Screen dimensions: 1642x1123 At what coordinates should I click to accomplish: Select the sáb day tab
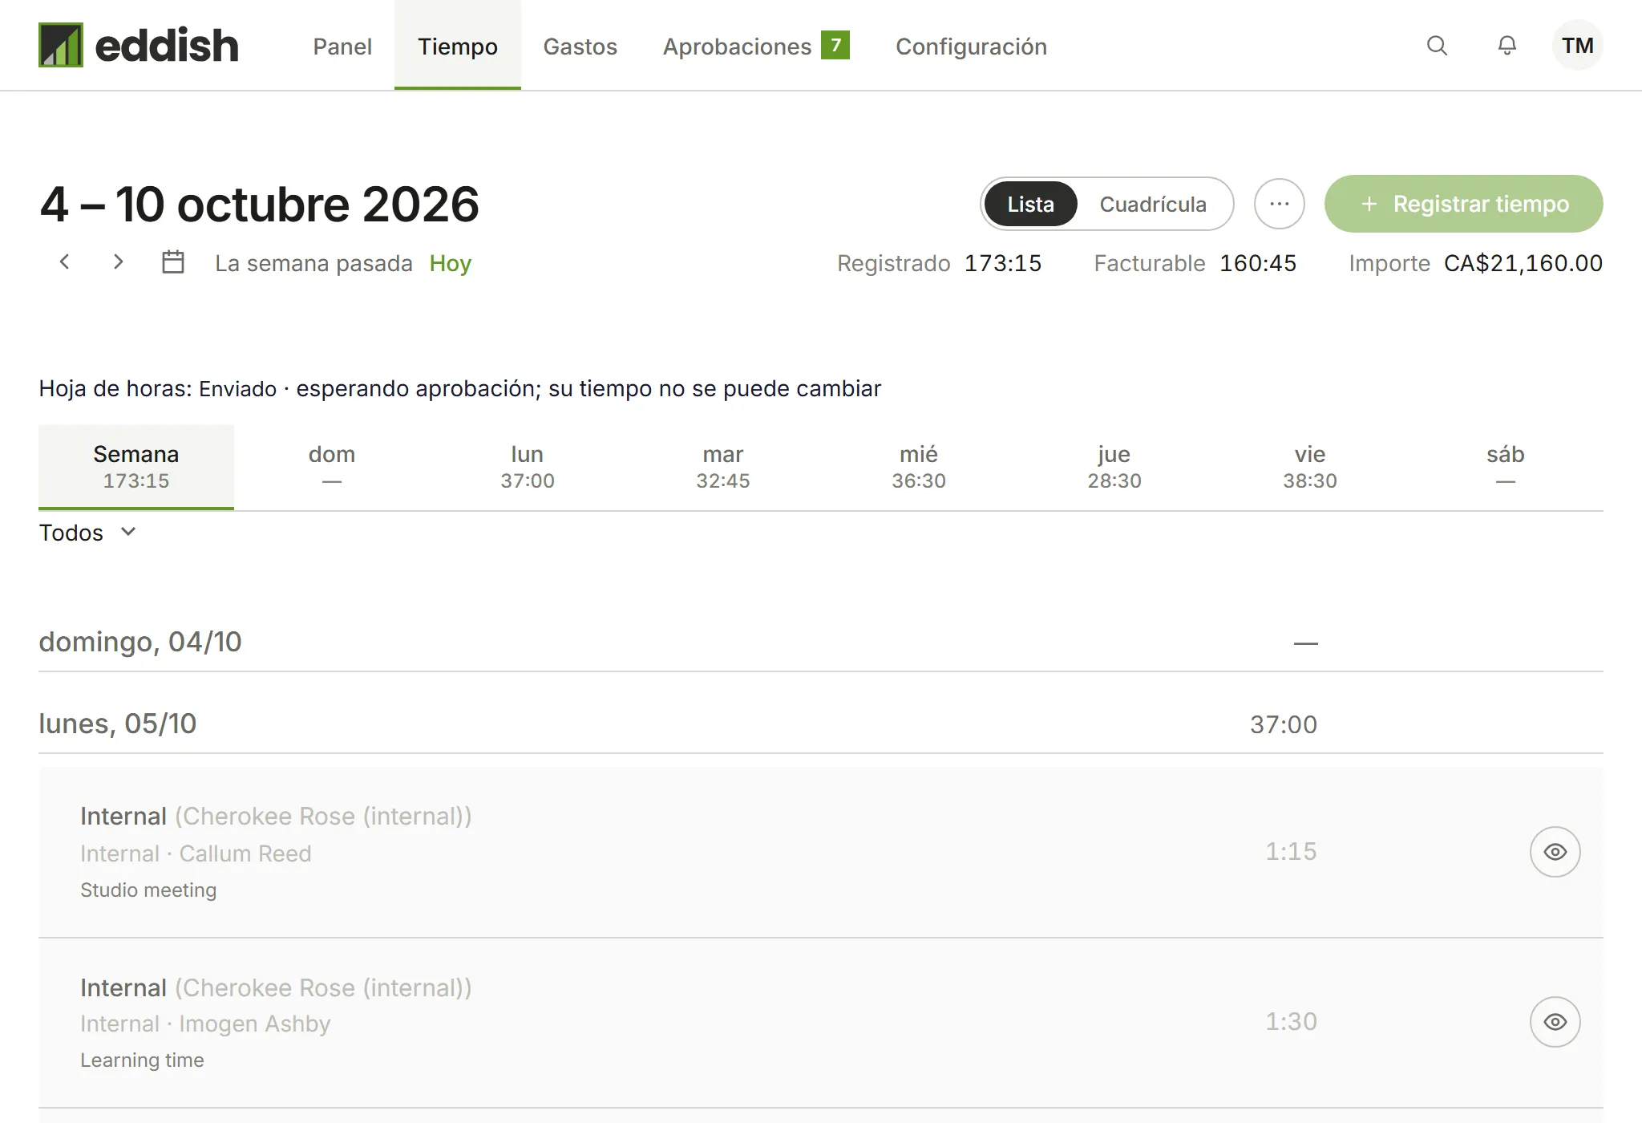(x=1506, y=467)
